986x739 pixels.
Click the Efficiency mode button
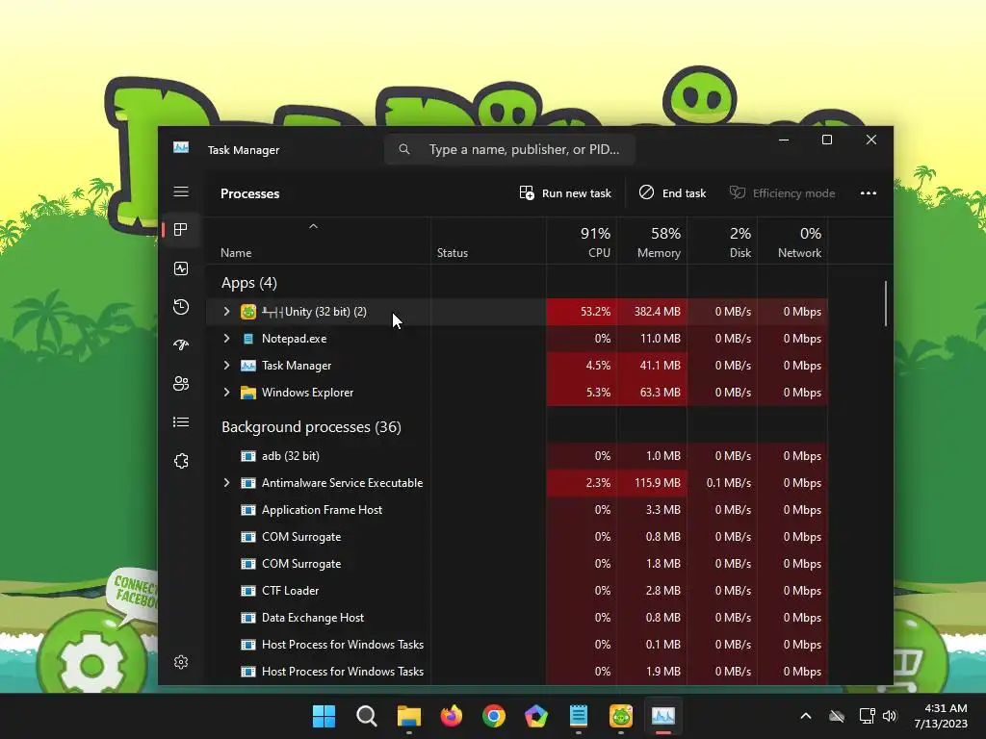(x=782, y=193)
